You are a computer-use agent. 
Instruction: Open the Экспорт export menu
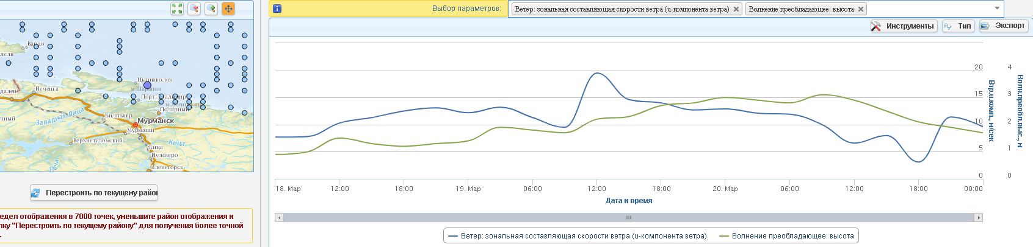pos(1003,26)
